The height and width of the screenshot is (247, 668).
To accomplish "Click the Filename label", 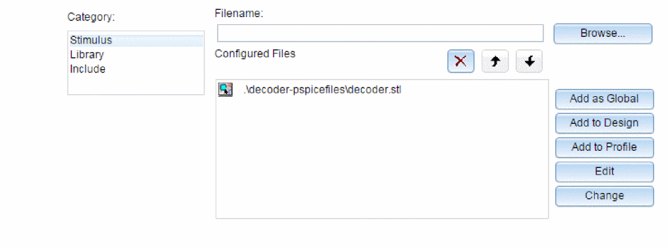I will point(239,13).
